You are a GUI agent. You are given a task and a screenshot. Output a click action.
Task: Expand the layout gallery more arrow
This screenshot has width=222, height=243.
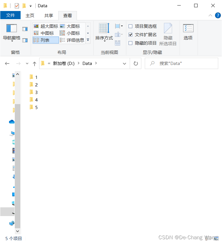coord(88,40)
